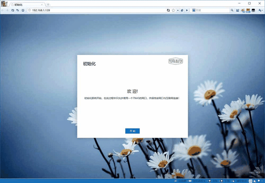Go back with the browser back arrow

[2, 10]
